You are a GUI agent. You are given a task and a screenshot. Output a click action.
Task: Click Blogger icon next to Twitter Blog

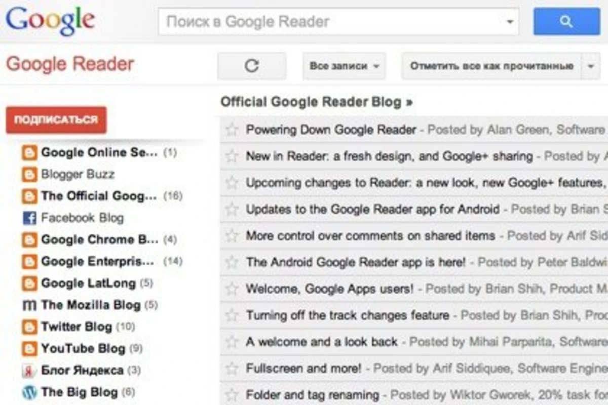(29, 327)
